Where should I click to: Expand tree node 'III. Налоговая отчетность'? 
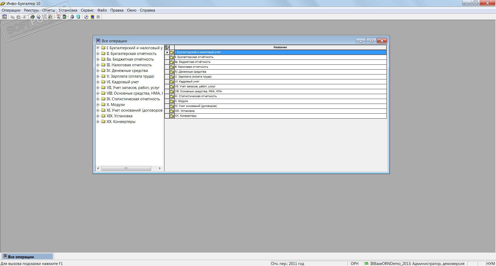[98, 65]
